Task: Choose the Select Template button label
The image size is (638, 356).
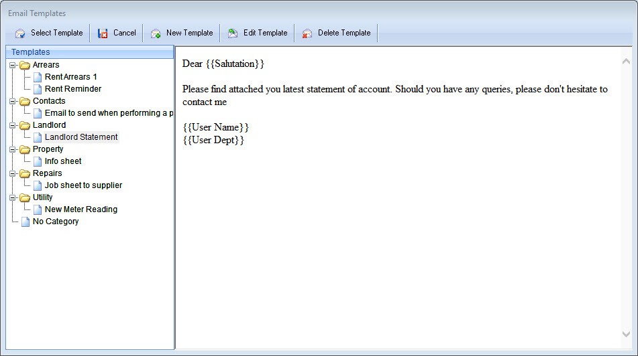Action: click(x=57, y=33)
